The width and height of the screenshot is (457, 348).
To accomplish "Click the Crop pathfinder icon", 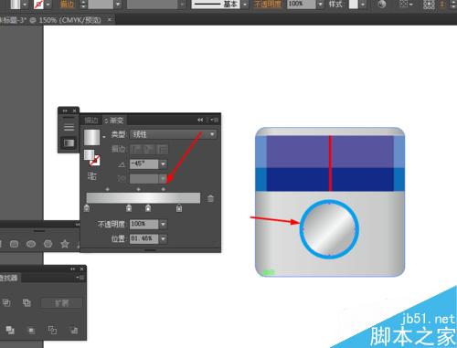I will point(31,330).
